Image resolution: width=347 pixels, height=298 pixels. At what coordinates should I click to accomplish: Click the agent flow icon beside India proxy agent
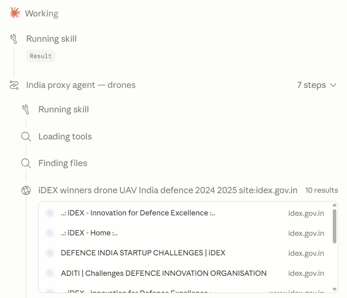point(14,85)
